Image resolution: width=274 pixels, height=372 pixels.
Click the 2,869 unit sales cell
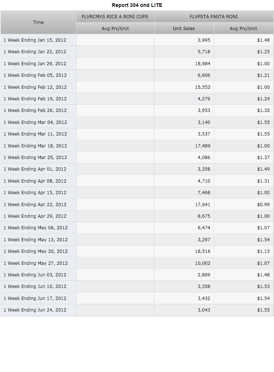pyautogui.click(x=184, y=275)
